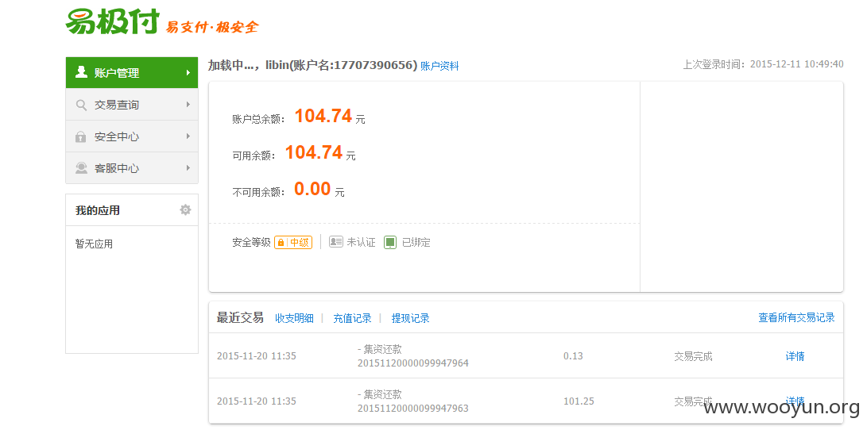
Task: Open 详情 for transaction ending 947963
Action: 795,401
